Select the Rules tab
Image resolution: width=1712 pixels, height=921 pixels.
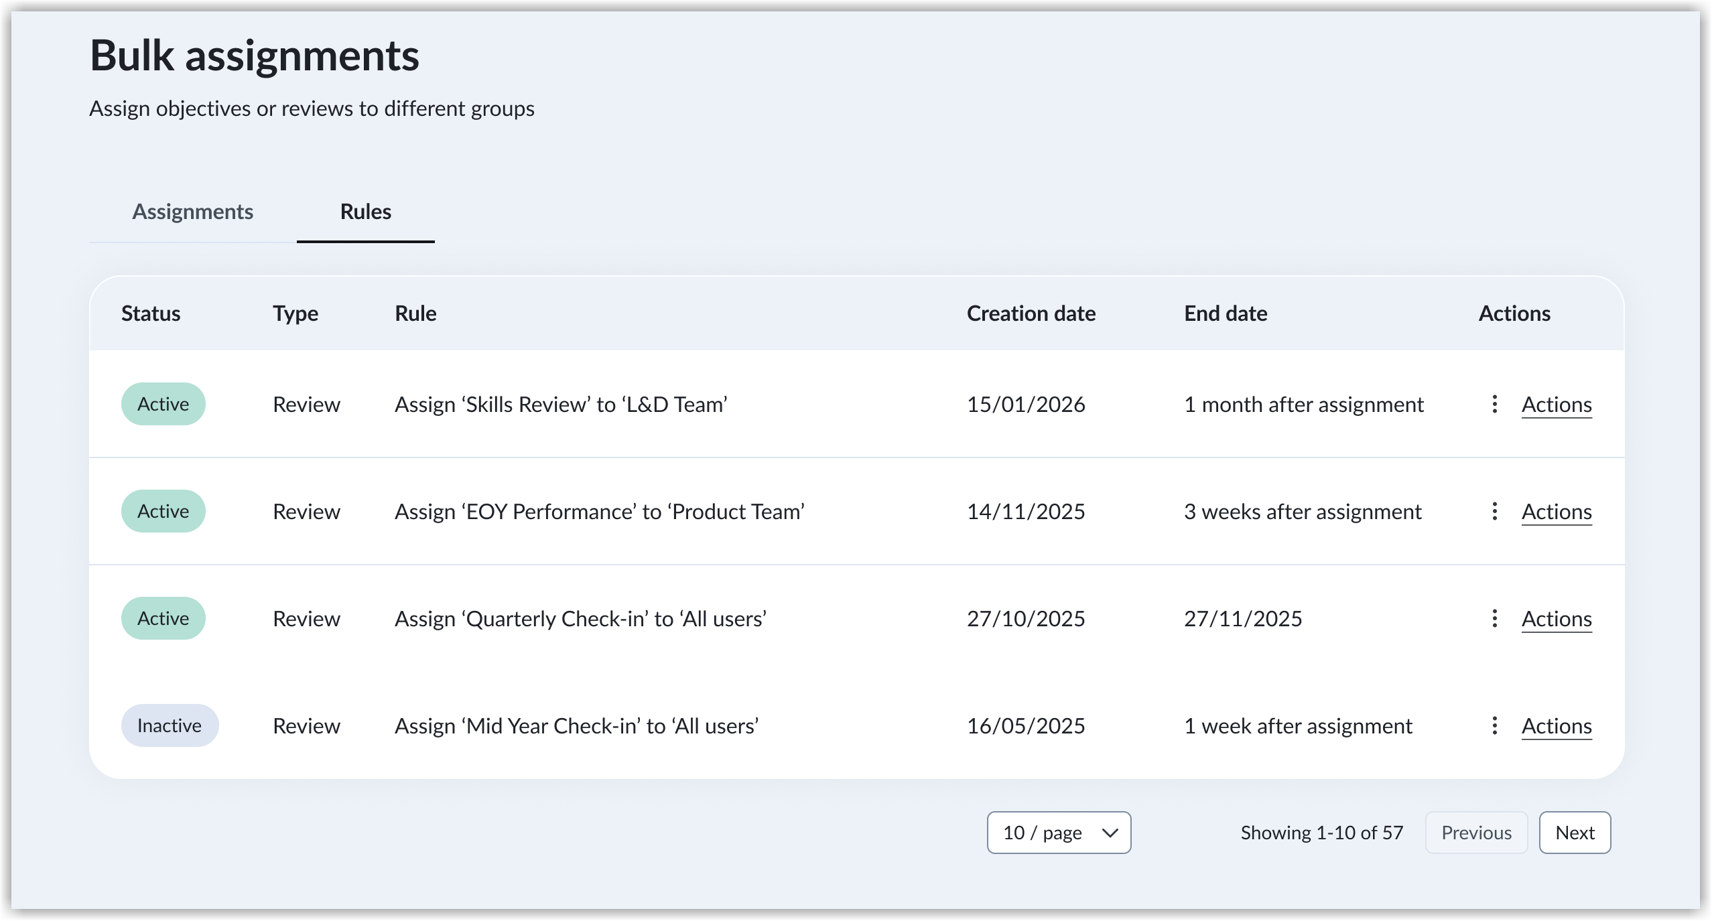coord(365,212)
